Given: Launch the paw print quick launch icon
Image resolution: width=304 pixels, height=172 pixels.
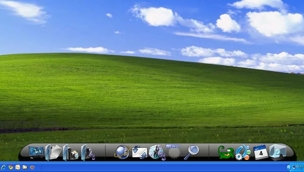Looking at the screenshot, I should pos(32,167).
